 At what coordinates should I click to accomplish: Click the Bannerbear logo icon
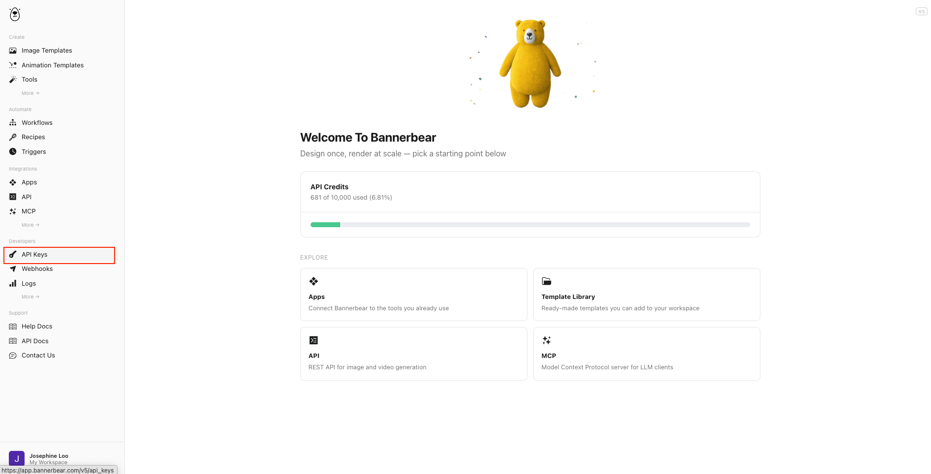click(x=15, y=14)
